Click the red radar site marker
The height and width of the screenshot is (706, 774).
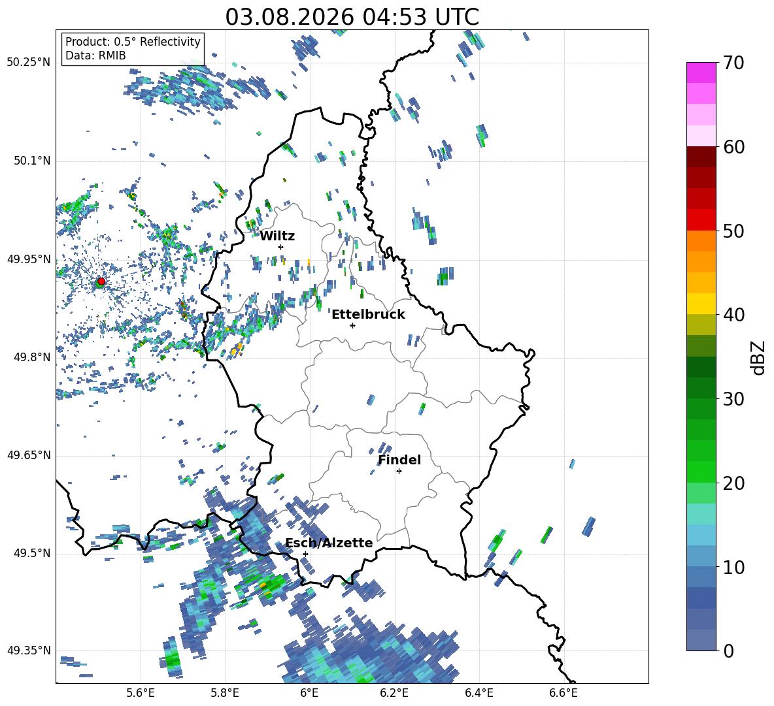click(101, 281)
